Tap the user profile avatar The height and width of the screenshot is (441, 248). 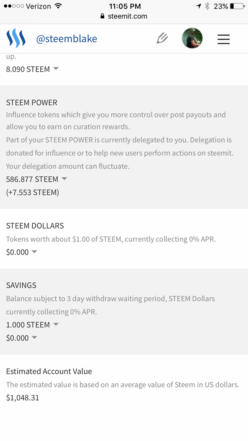tap(192, 38)
